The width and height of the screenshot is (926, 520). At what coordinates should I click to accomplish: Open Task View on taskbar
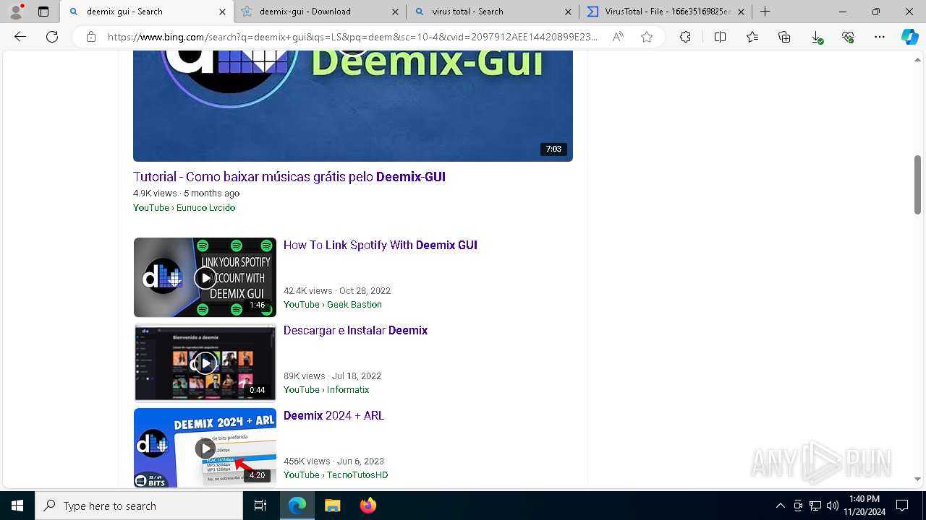pyautogui.click(x=260, y=506)
